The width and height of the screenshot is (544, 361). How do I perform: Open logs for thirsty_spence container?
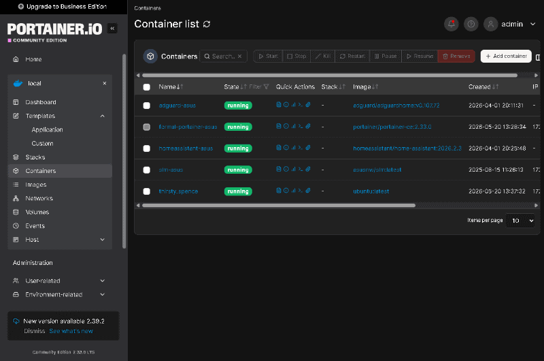point(279,191)
